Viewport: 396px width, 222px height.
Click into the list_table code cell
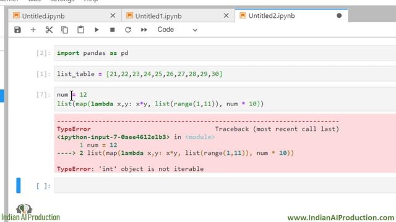(225, 74)
